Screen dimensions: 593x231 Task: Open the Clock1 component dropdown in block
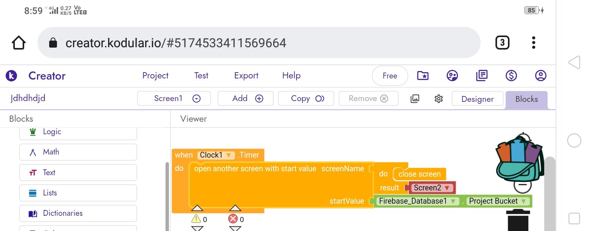click(229, 155)
